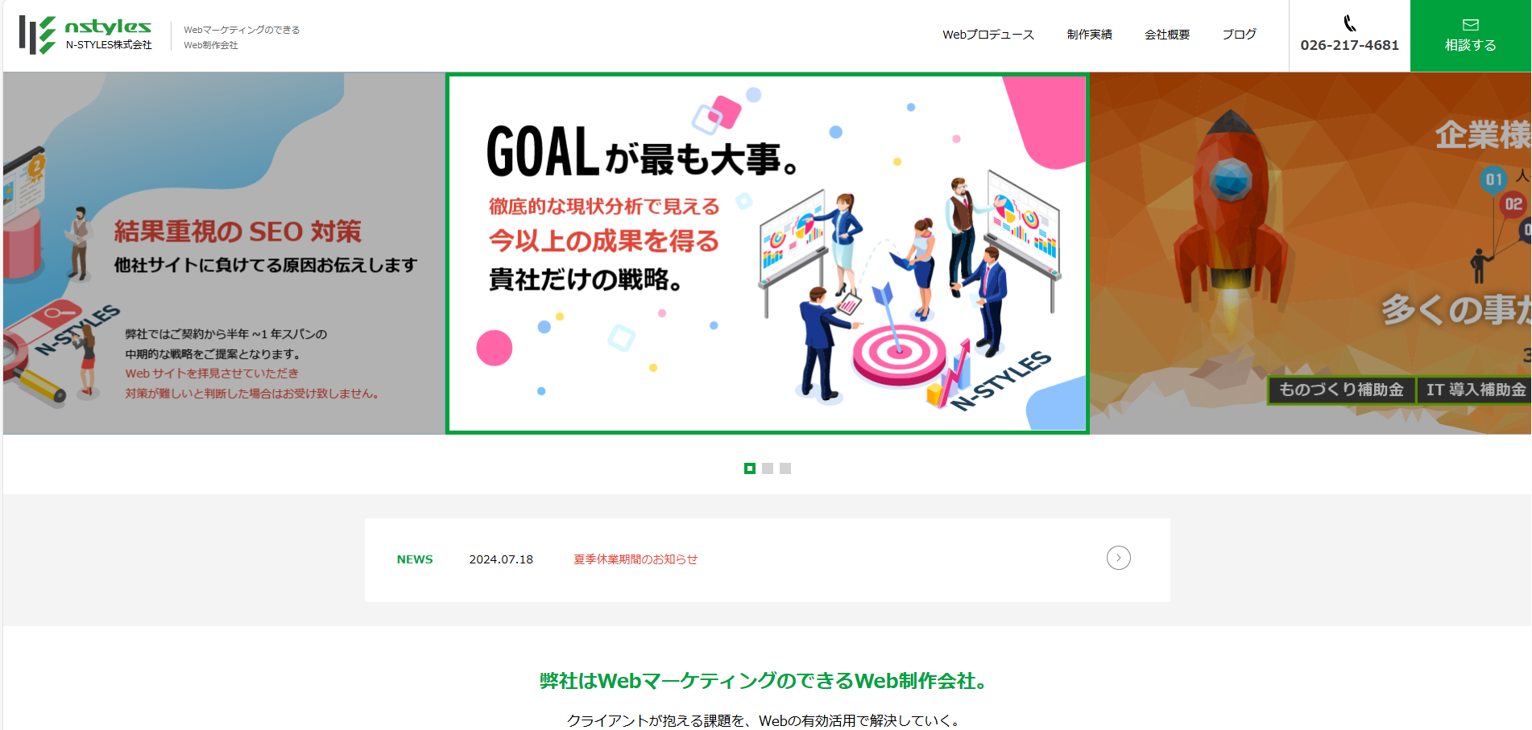
Task: Select the third carousel indicator dot
Action: [x=785, y=468]
